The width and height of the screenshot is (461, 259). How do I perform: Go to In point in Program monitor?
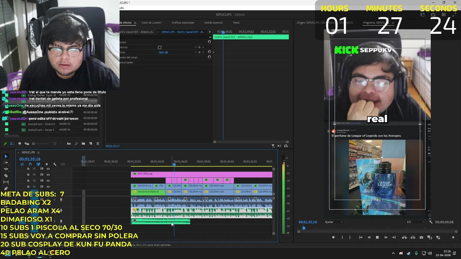(x=361, y=237)
